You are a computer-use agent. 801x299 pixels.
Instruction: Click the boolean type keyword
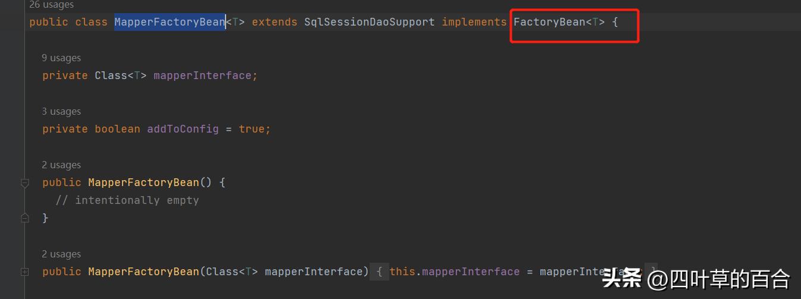(117, 129)
